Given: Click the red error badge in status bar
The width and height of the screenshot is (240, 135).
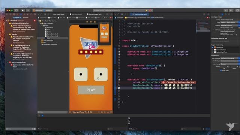Looking at the screenshot, I should pyautogui.click(x=150, y=10).
